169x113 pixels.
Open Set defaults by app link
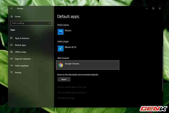pyautogui.click(x=66, y=98)
